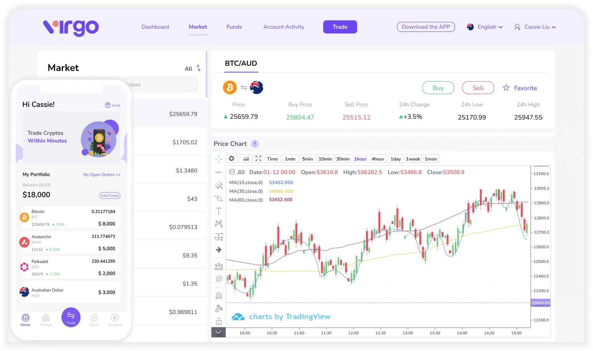Click the Buy button for BTC/AUD

[438, 87]
